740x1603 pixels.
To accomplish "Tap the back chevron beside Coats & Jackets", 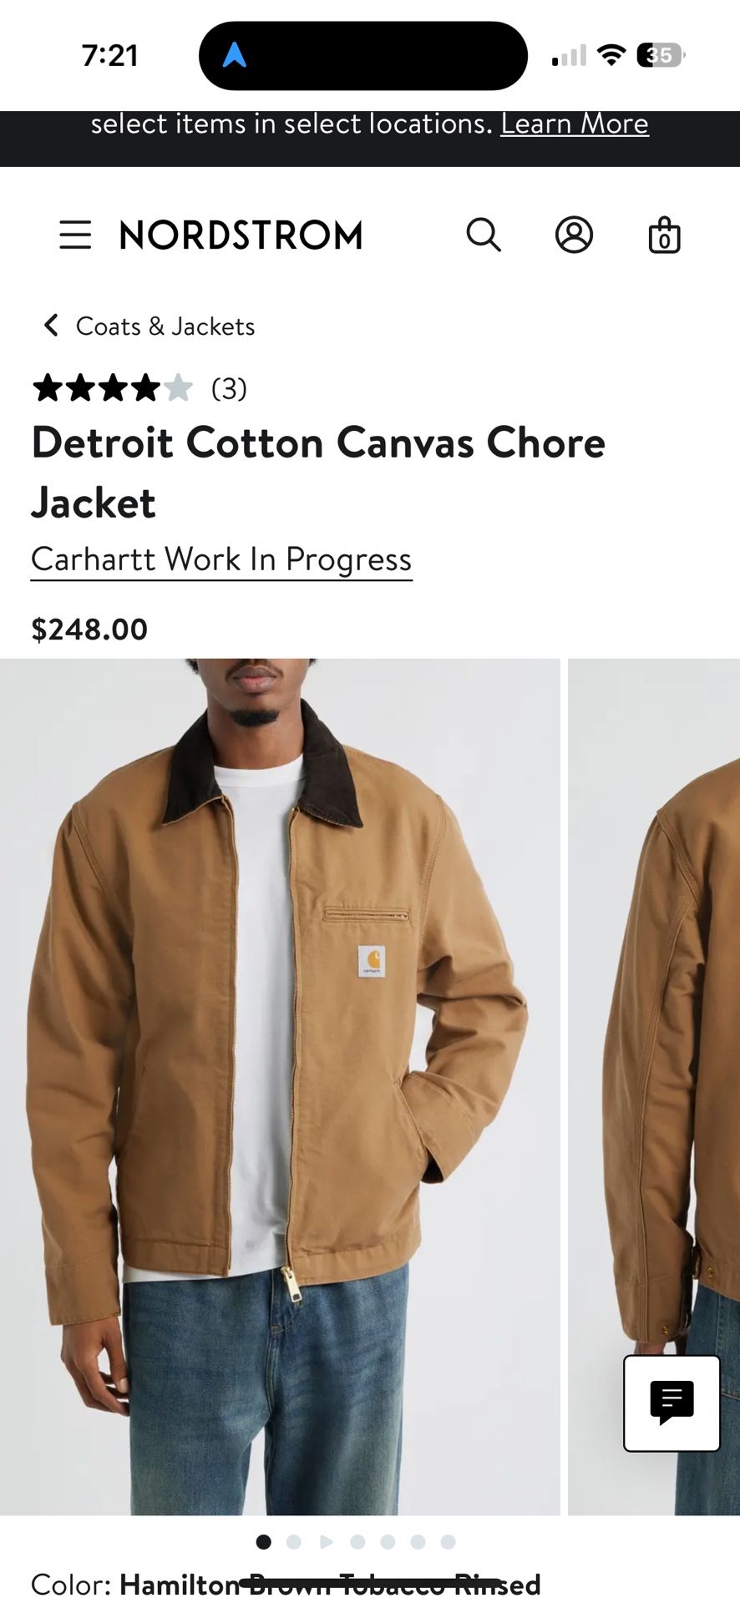I will [x=51, y=325].
